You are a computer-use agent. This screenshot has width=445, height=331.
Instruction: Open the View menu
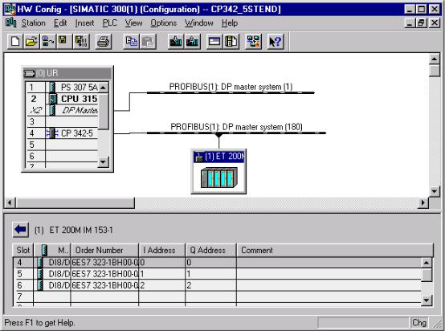[133, 23]
